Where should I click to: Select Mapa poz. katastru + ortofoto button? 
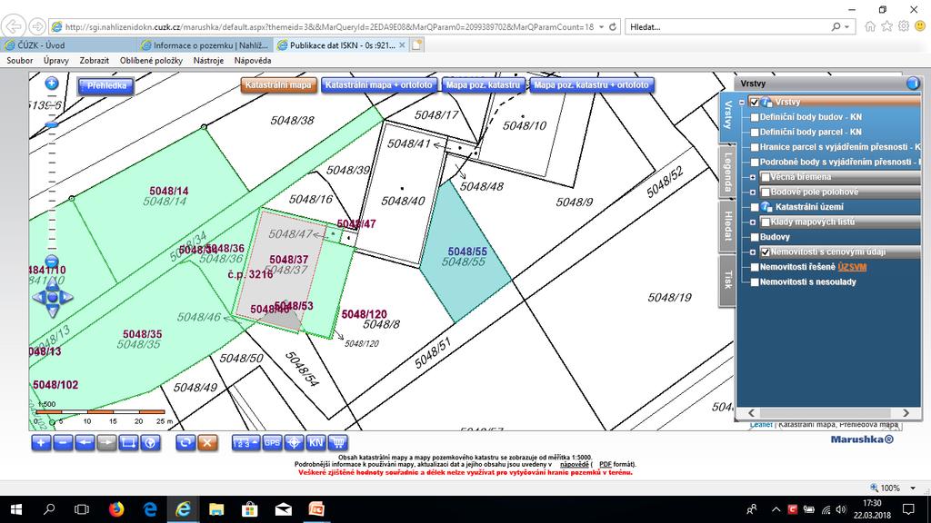591,85
